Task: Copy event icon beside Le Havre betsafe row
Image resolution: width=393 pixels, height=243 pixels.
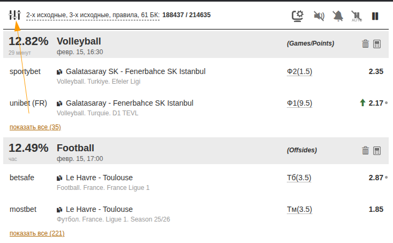Action: (60, 178)
